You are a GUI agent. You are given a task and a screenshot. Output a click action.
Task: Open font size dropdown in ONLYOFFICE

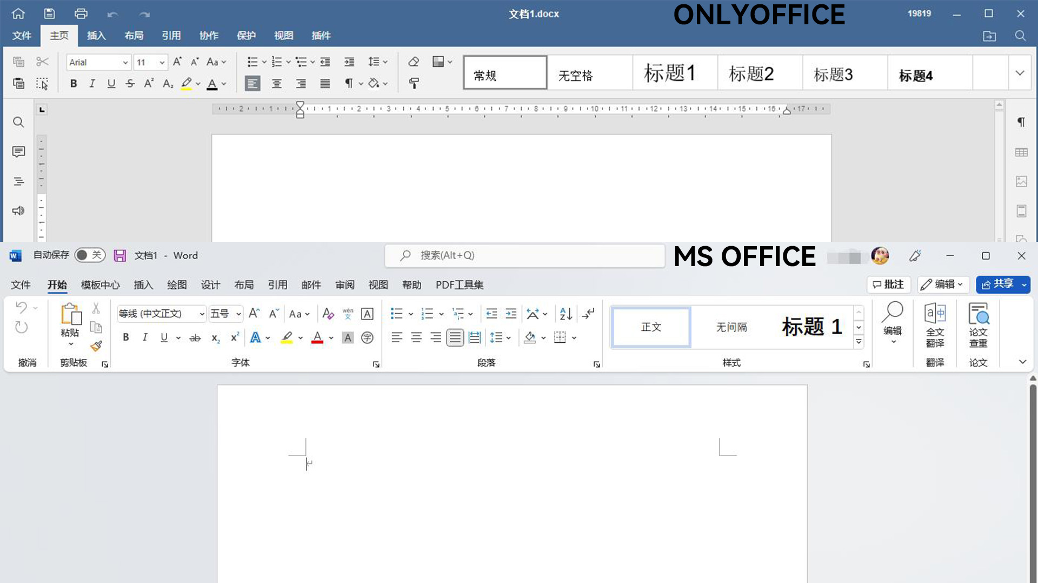click(161, 62)
